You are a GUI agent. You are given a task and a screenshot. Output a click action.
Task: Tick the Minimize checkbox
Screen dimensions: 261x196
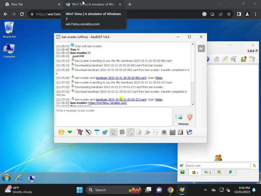176,124
